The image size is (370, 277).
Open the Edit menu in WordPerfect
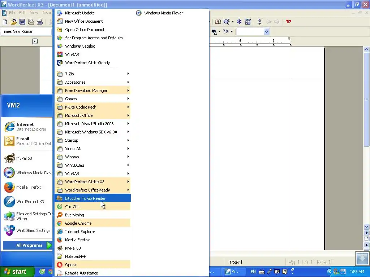pyautogui.click(x=22, y=13)
